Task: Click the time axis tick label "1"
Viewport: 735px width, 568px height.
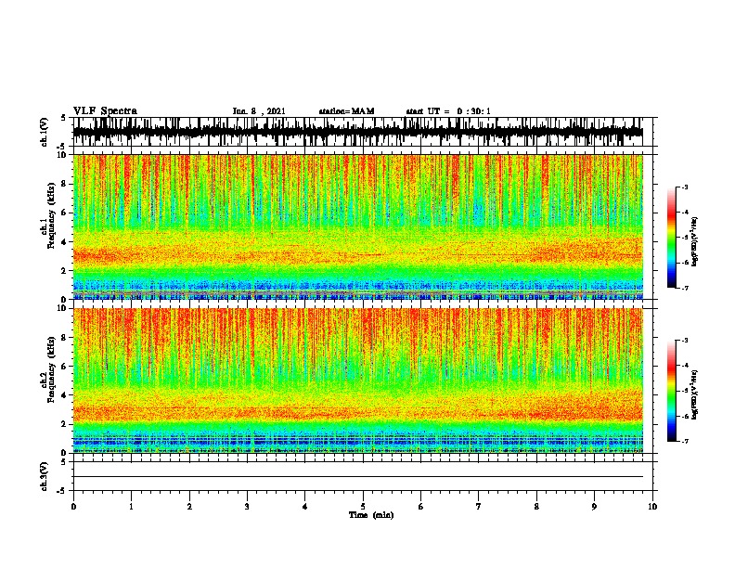Action: 131,507
